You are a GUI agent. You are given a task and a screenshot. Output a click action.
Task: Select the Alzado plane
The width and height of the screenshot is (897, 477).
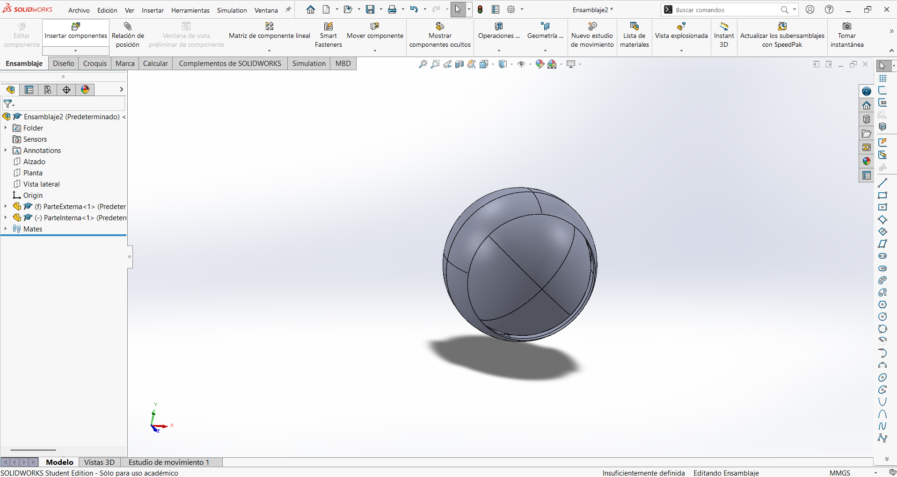click(34, 161)
